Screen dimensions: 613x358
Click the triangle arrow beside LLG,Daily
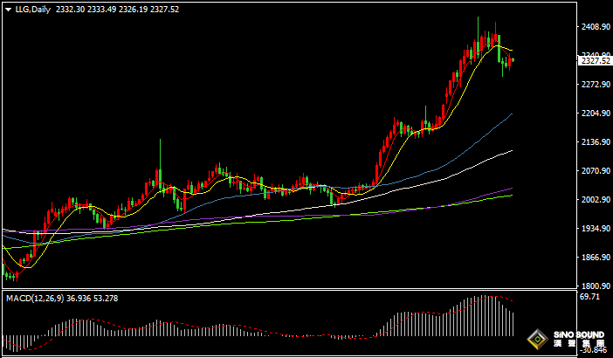(x=8, y=10)
